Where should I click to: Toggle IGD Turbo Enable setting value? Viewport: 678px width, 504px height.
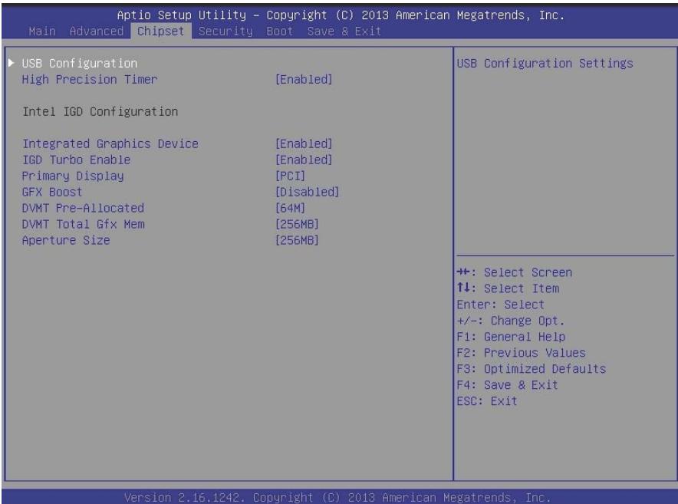pyautogui.click(x=304, y=160)
